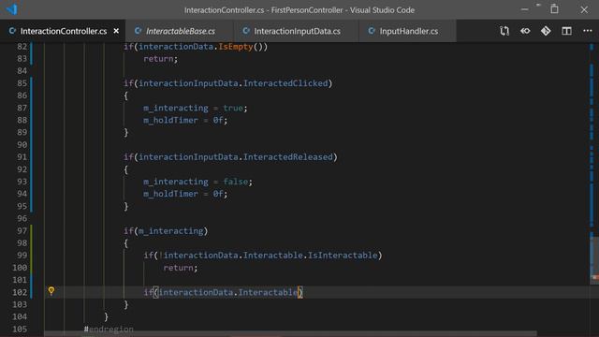Screen dimensions: 599x337
Task: Click IsInteractable on line 99
Action: coord(343,256)
